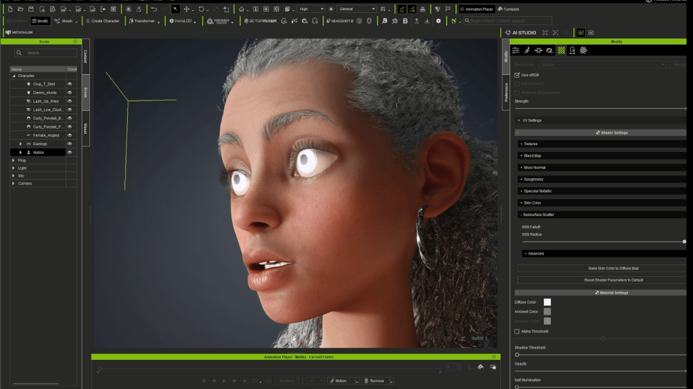The width and height of the screenshot is (693, 389).
Task: Click the Scene panel search field
Action: [45, 53]
